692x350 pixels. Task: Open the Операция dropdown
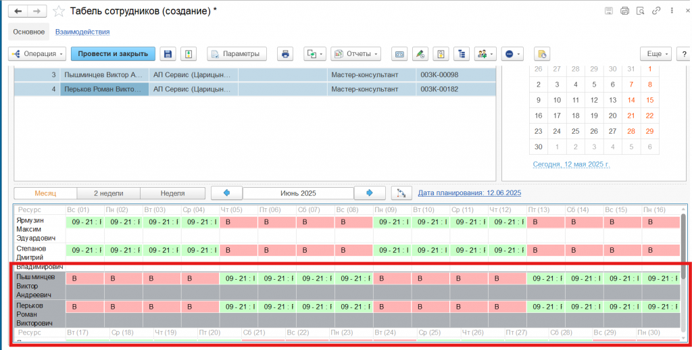click(x=37, y=54)
